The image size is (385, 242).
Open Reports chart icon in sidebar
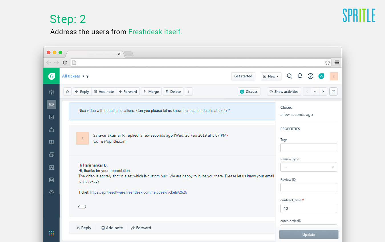pos(52,180)
